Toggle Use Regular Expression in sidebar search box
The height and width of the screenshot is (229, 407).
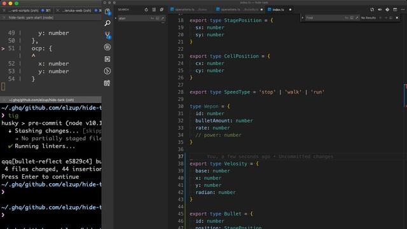163,18
